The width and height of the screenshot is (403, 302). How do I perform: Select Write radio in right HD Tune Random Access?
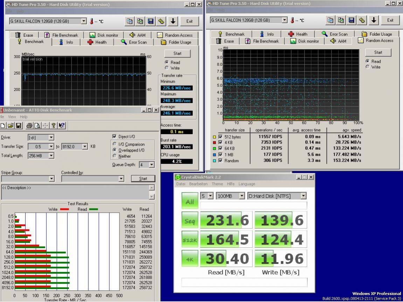[x=368, y=67]
